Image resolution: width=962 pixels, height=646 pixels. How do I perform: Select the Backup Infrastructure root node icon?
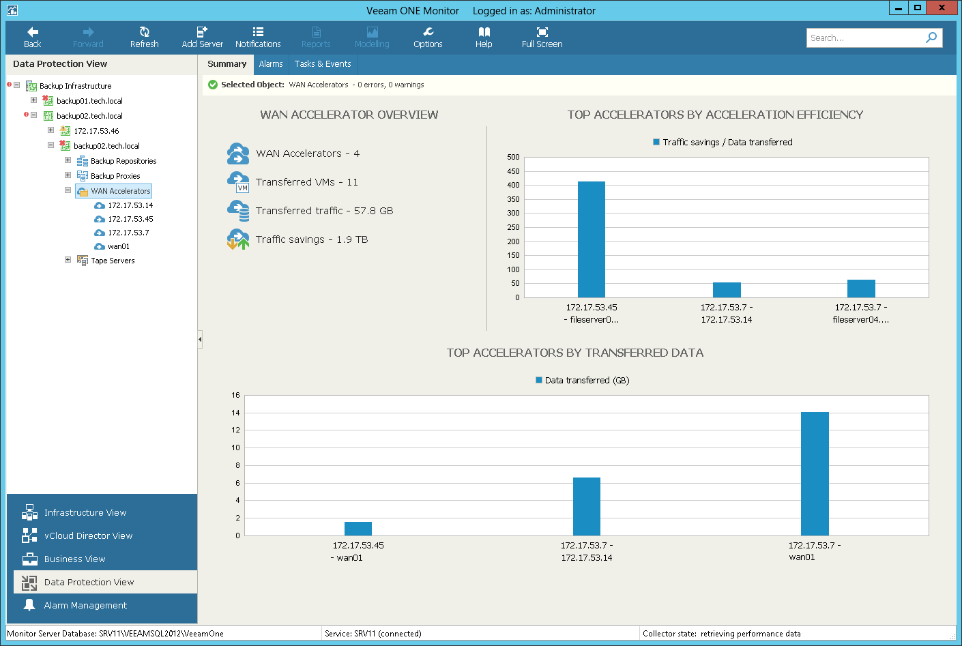(x=31, y=86)
